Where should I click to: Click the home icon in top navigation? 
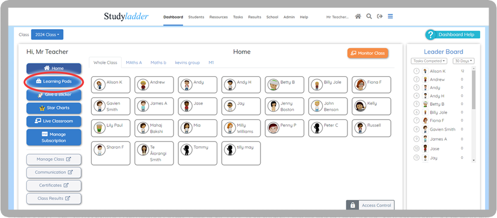(358, 16)
